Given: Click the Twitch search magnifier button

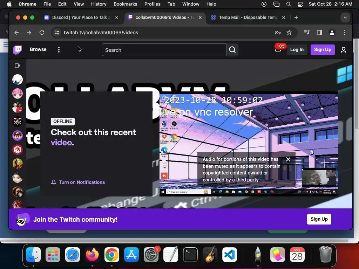Looking at the screenshot, I should 232,50.
